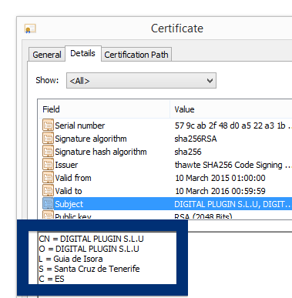The image size is (292, 298).
Task: Select the Details tab
Action: tap(82, 53)
